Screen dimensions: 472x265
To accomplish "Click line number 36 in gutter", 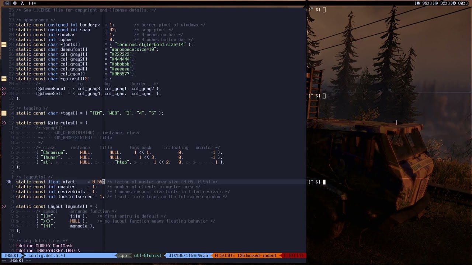I will tap(9, 182).
